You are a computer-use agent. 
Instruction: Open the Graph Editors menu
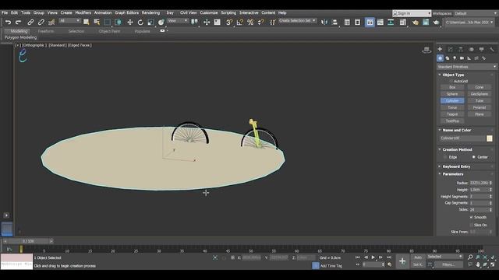point(126,12)
